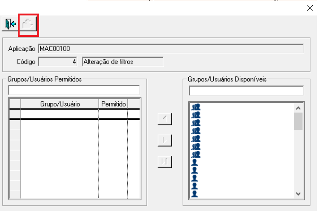Image resolution: width=318 pixels, height=212 pixels.
Task: Click the Código field with value 4
Action: pos(58,62)
